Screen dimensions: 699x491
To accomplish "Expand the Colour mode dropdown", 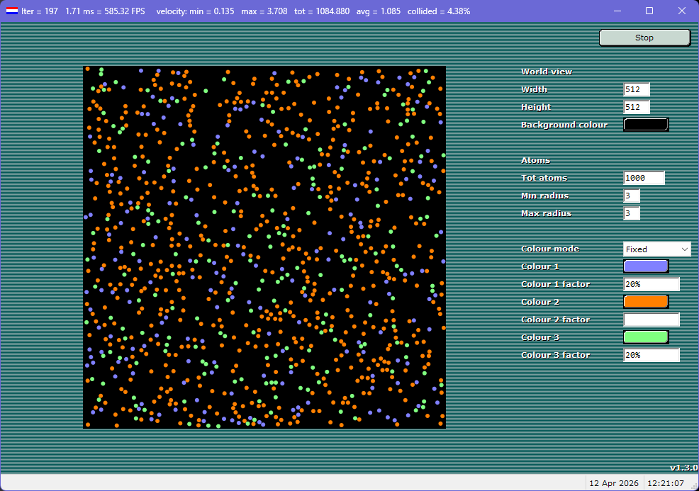I will [x=656, y=249].
